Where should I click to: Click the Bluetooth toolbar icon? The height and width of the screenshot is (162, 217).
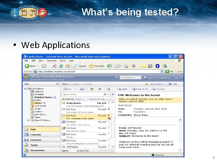pyautogui.click(x=158, y=66)
